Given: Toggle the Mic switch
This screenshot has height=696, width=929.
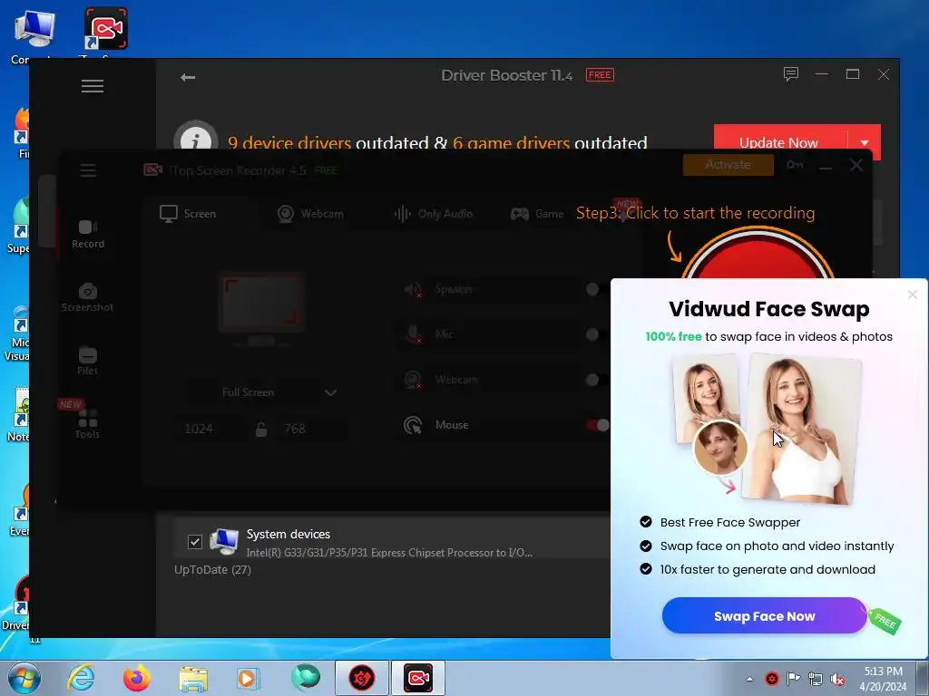Looking at the screenshot, I should tap(596, 334).
